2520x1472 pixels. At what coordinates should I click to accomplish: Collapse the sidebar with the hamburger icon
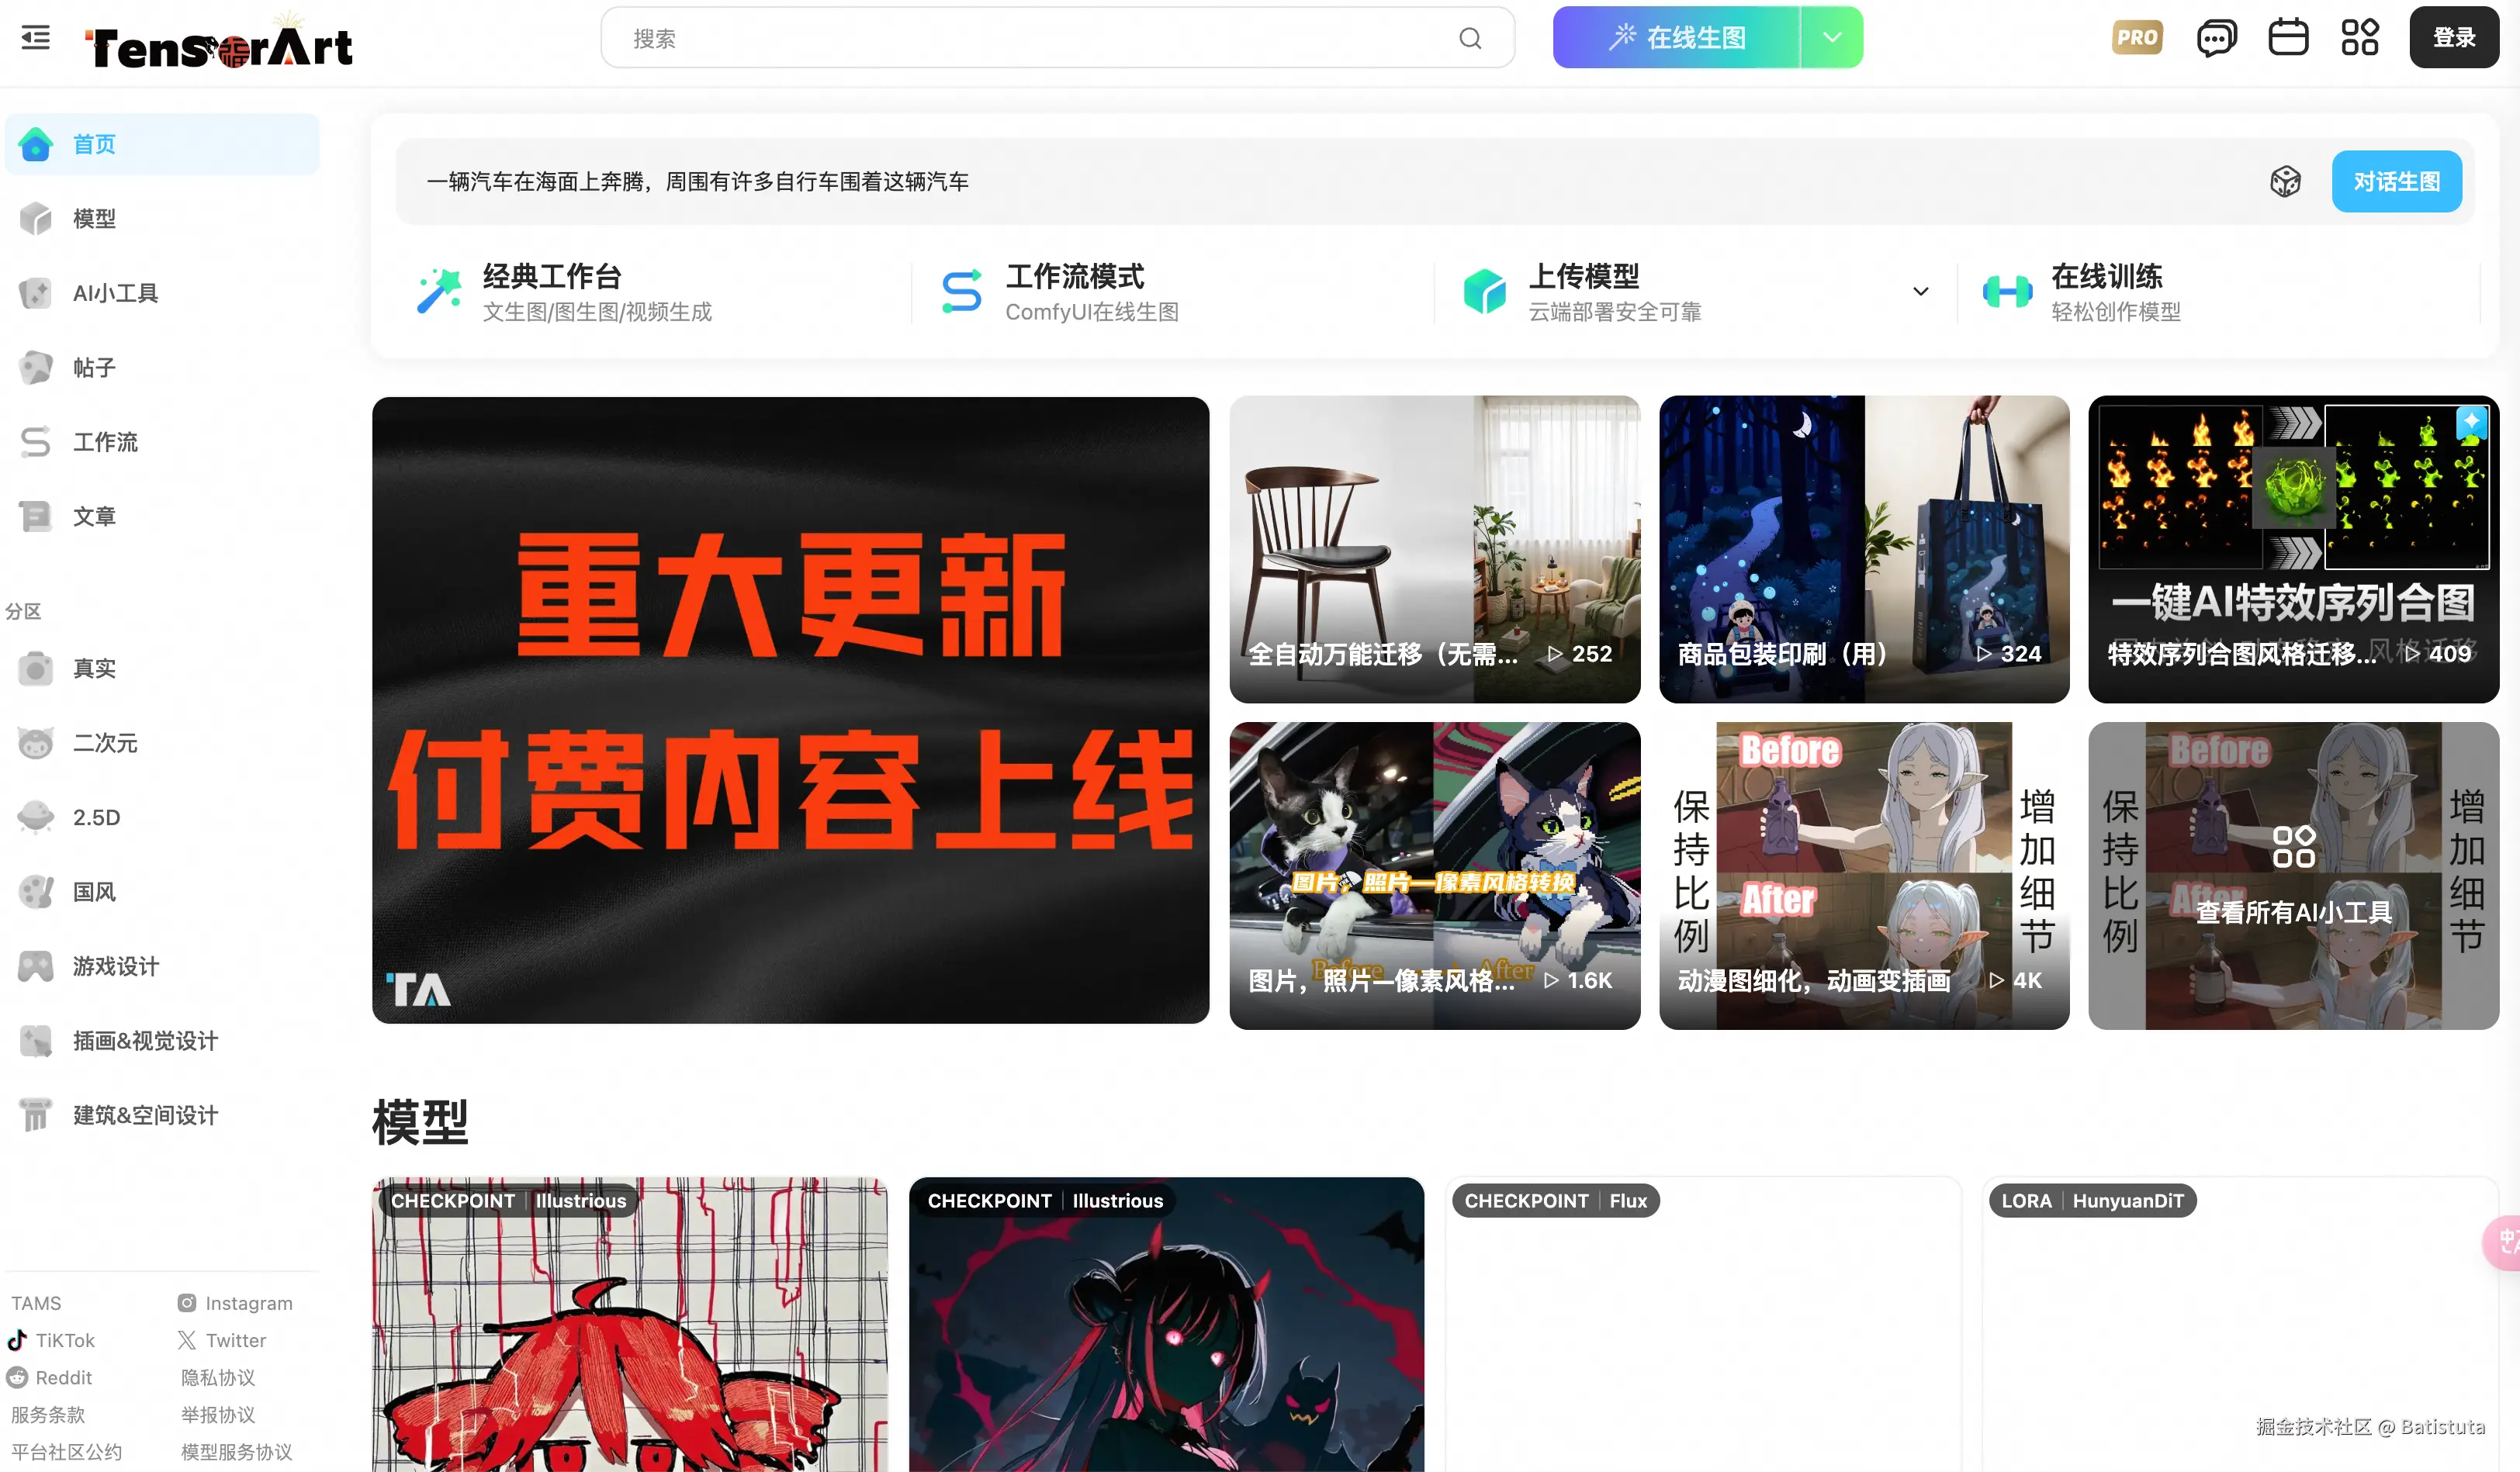point(36,38)
